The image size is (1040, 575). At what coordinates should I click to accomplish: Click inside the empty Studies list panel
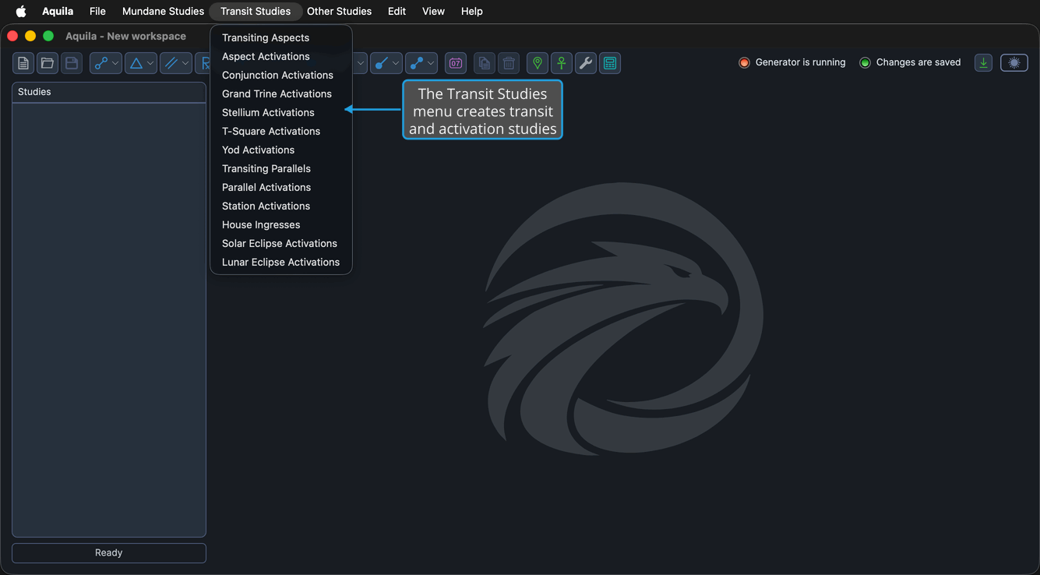tap(109, 319)
